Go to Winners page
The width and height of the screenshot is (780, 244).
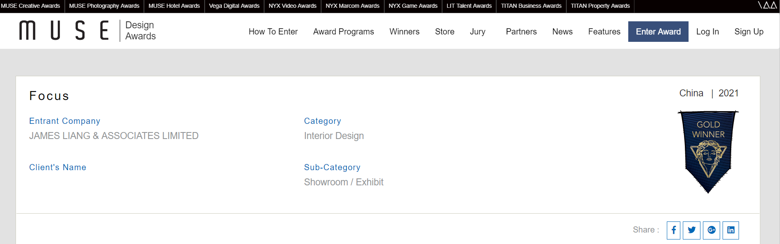pyautogui.click(x=404, y=32)
